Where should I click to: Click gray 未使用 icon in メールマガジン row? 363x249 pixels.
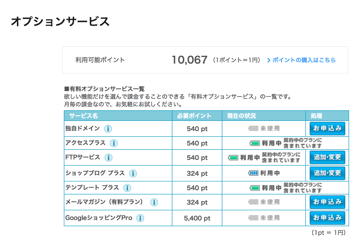[x=253, y=202]
